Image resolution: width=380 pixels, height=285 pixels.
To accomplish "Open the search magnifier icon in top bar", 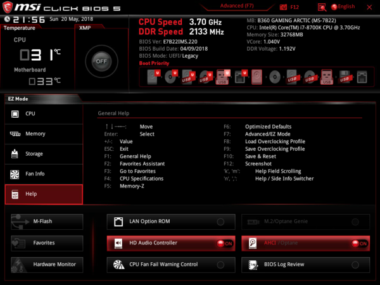I will coord(322,7).
